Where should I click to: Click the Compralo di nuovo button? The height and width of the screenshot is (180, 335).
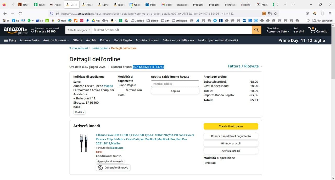tap(113, 168)
